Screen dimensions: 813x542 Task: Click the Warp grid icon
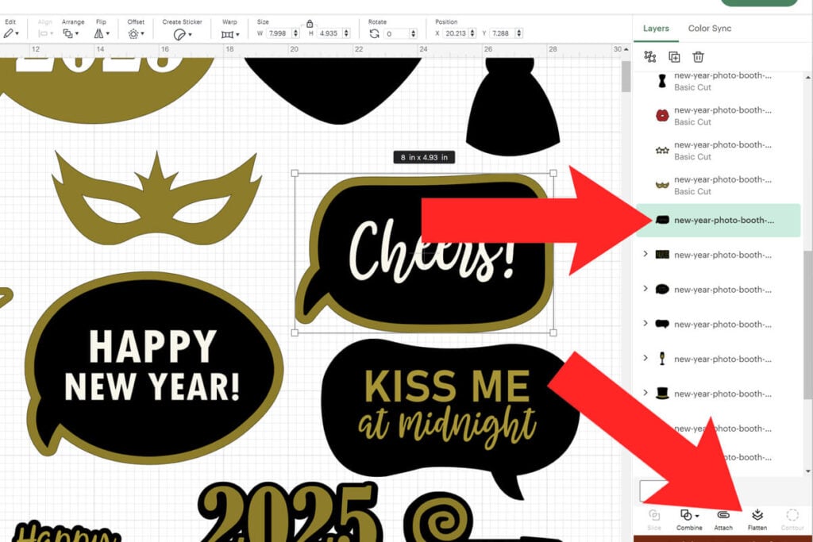[227, 35]
